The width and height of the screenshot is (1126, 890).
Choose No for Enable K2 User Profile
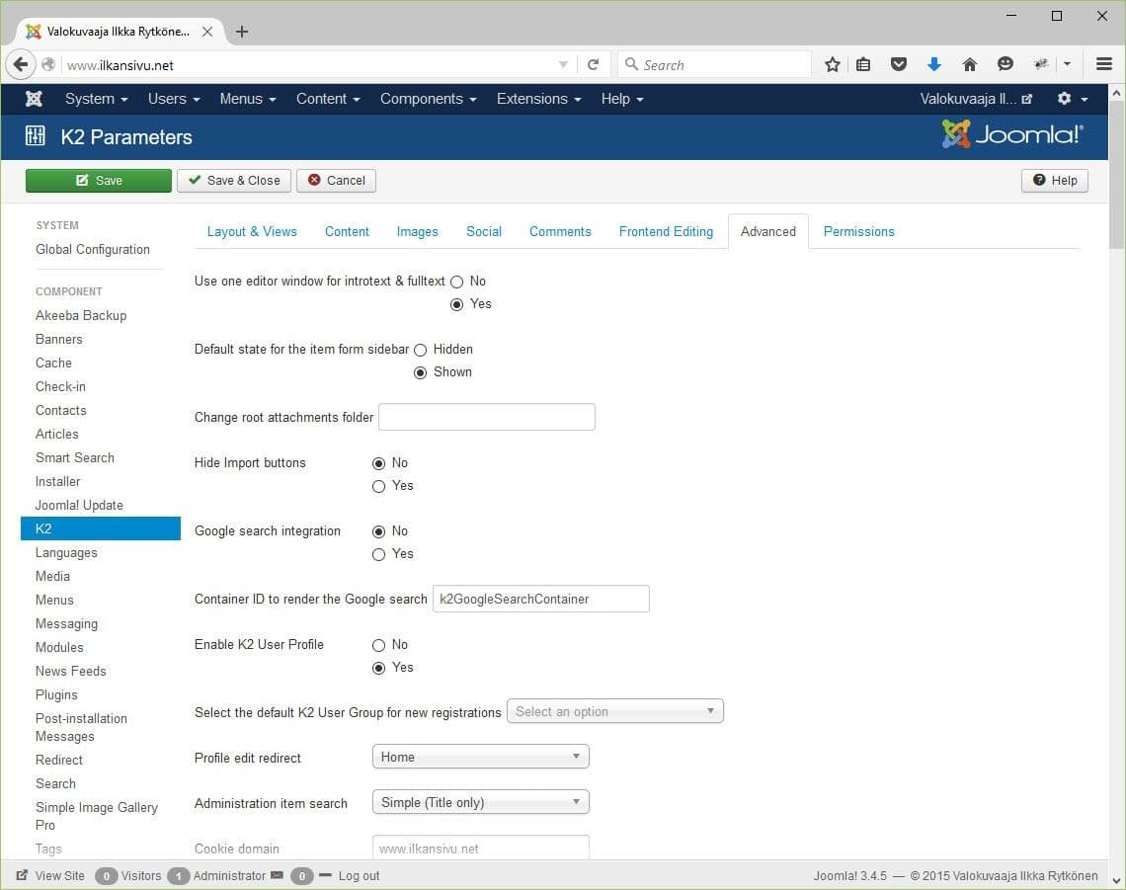pos(378,645)
